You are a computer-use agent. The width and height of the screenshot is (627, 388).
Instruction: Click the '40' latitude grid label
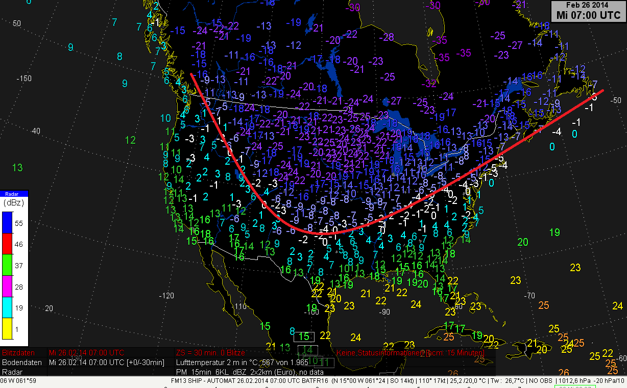(x=36, y=131)
